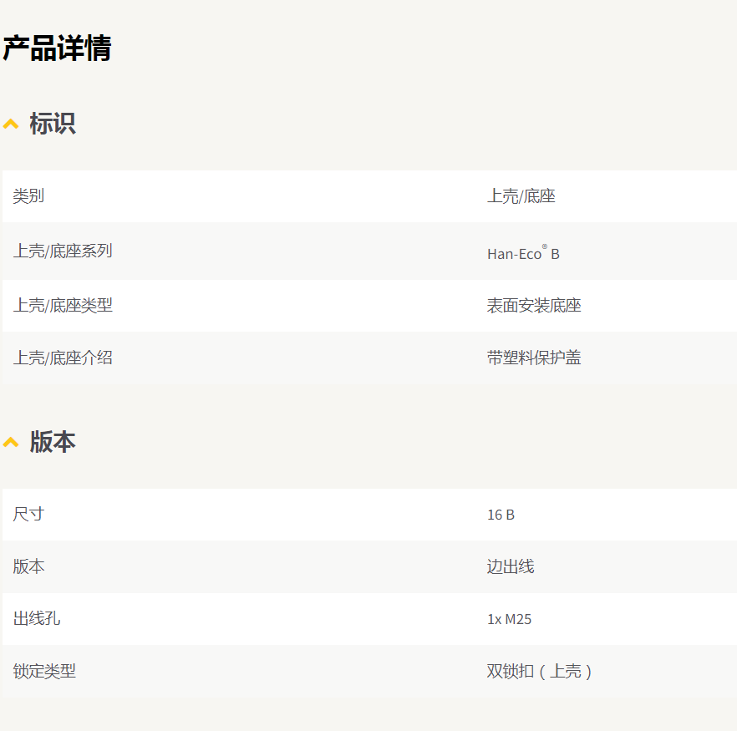Select the 带塑料保护盖 value
Viewport: 737px width, 731px height.
coord(534,358)
